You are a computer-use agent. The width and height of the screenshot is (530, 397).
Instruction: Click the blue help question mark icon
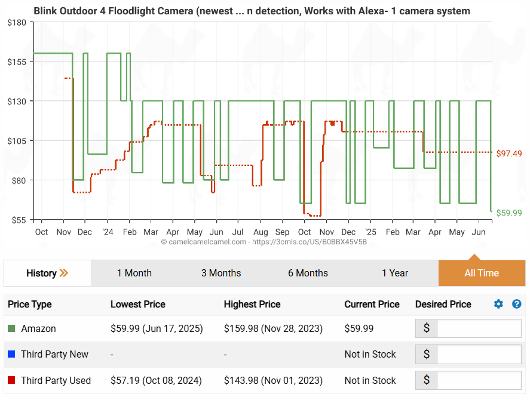517,304
